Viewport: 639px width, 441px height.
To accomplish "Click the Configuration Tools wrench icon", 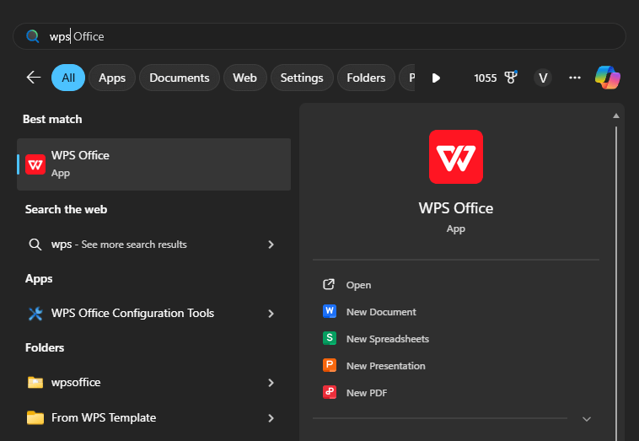I will point(35,313).
